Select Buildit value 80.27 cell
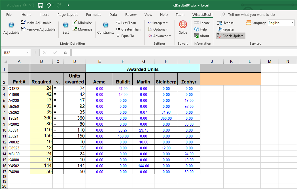The height and width of the screenshot is (189, 297). coord(123,130)
